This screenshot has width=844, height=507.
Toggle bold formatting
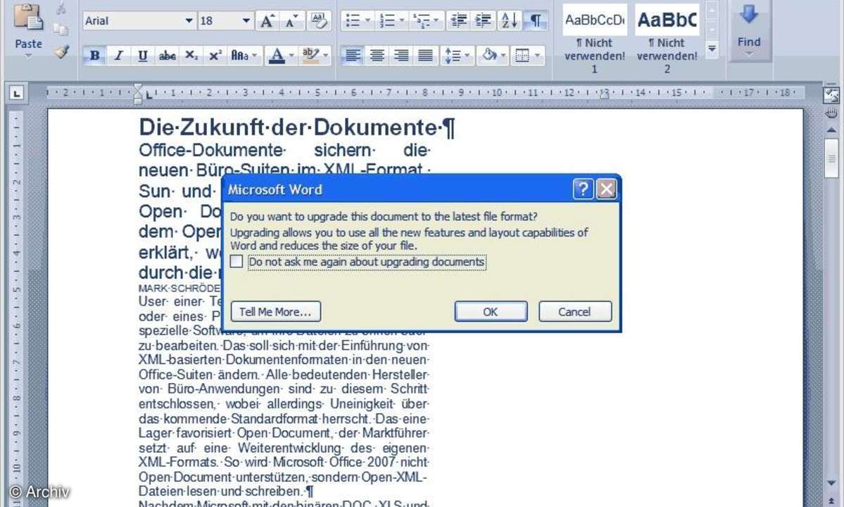pos(95,56)
